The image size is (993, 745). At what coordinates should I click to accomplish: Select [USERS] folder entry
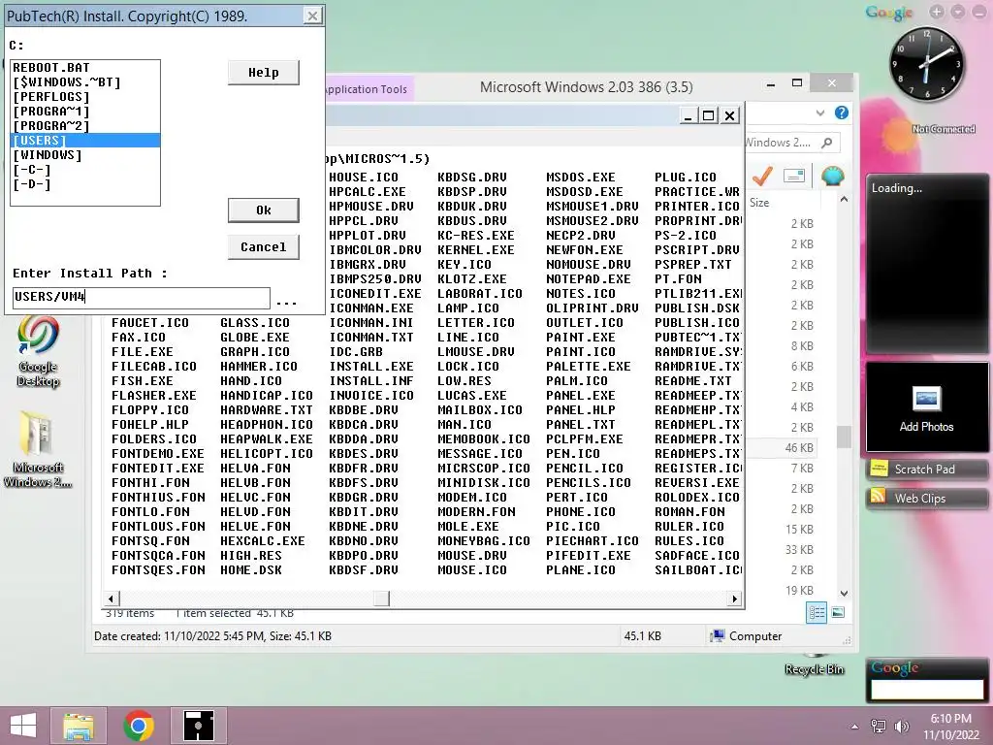click(85, 140)
